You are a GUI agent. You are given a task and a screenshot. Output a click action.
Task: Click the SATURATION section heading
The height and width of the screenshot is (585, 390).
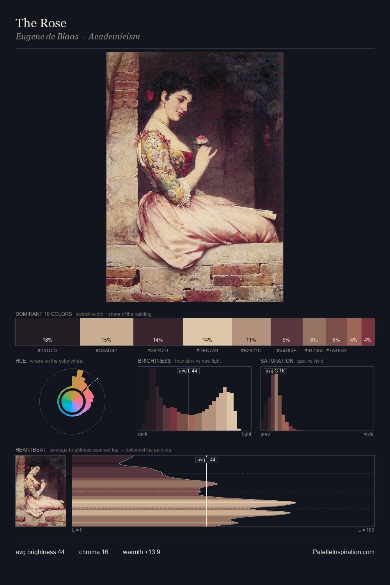[x=277, y=361]
